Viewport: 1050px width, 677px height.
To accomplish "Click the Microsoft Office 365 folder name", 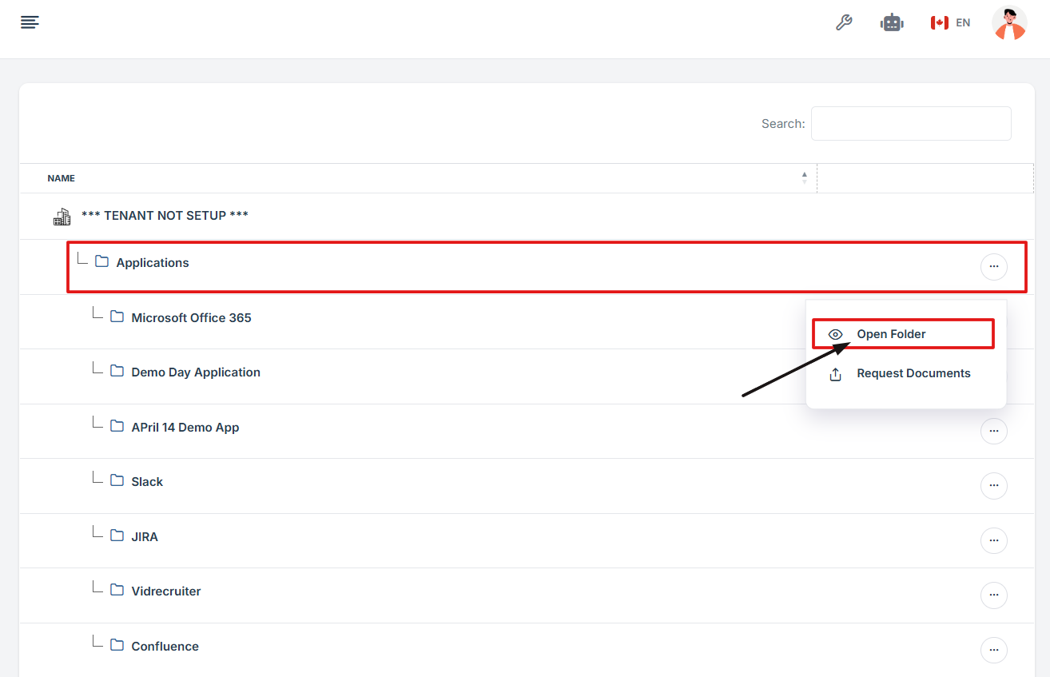I will pos(191,317).
